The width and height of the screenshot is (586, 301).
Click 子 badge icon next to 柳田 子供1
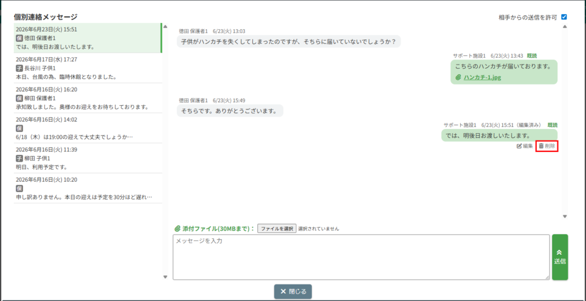[x=19, y=158]
